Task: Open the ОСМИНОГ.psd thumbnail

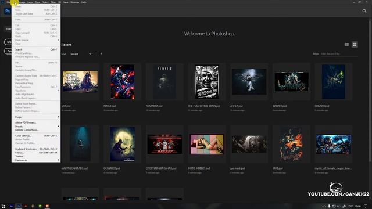Action: (x=123, y=144)
